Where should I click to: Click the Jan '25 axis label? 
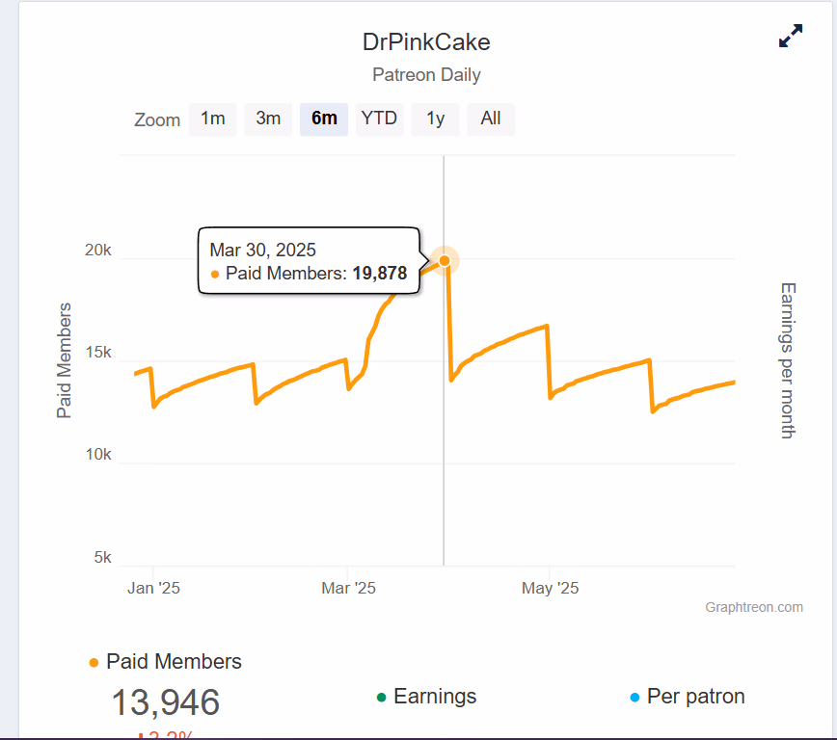coord(153,588)
